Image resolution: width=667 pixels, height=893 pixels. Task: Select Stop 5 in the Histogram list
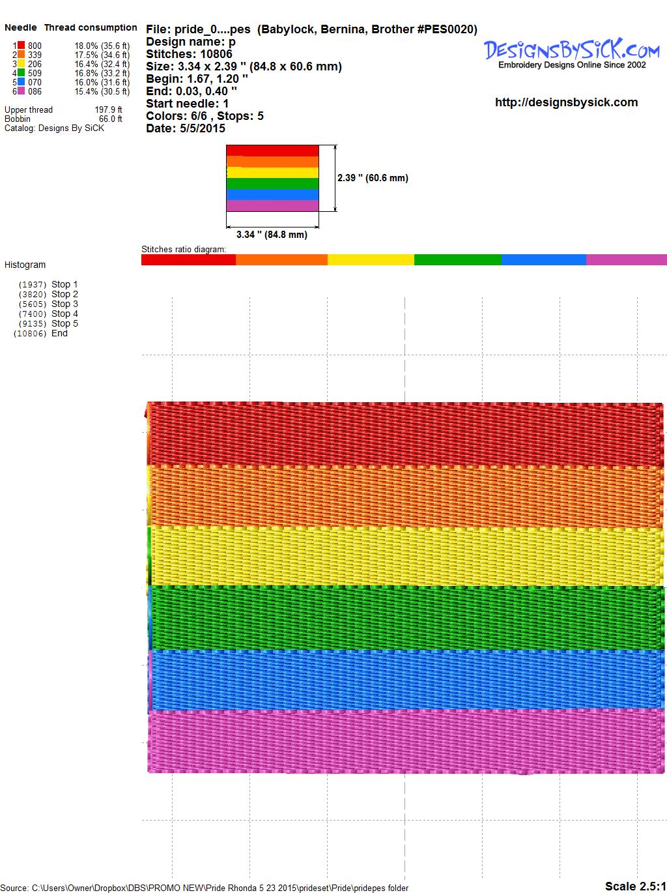(64, 323)
